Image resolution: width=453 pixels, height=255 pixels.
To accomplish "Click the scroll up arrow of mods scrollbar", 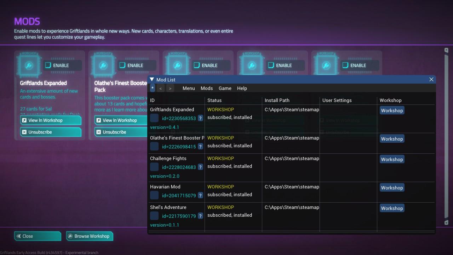I will coord(446,50).
